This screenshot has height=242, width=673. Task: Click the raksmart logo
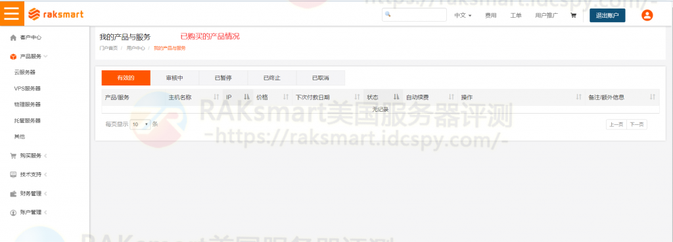[x=56, y=14]
